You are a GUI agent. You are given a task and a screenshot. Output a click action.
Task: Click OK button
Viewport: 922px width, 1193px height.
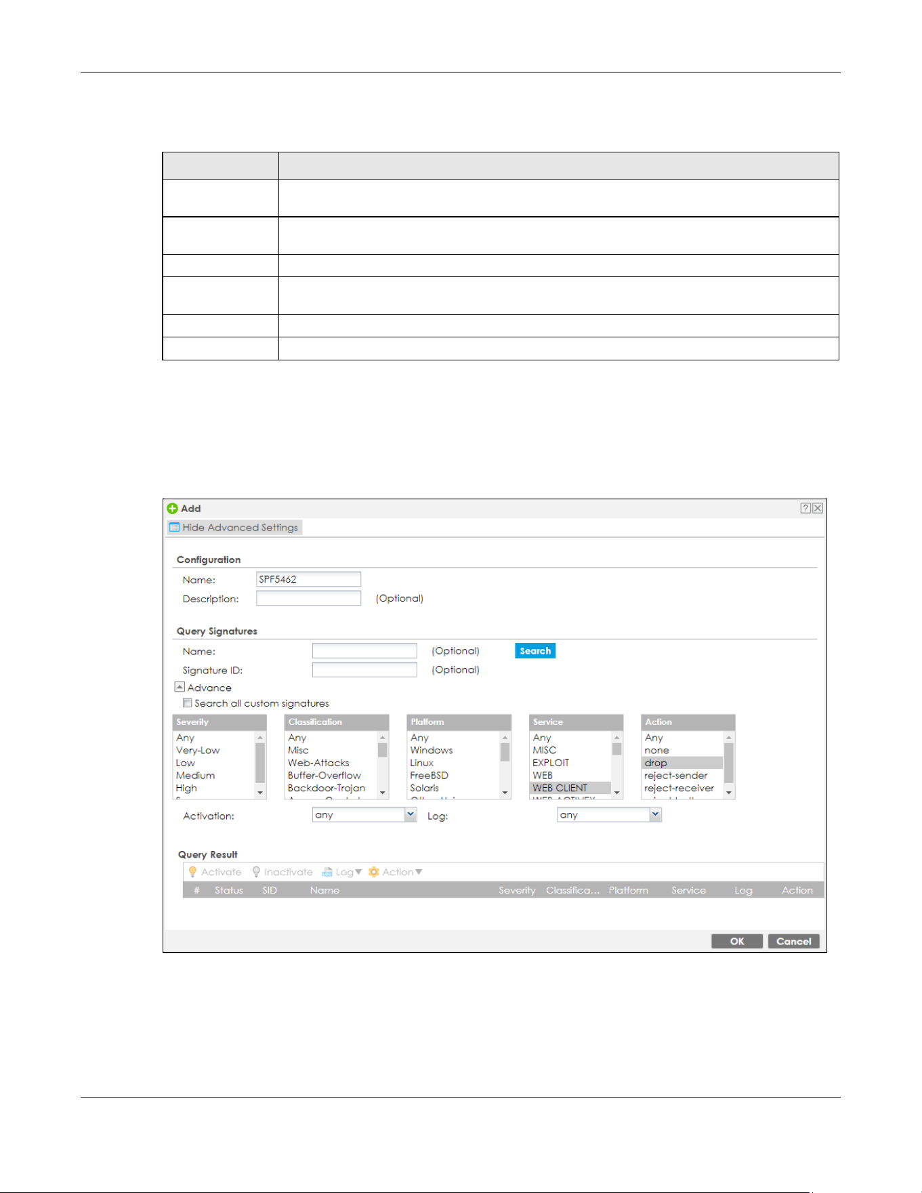point(737,941)
